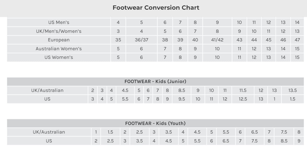Image resolution: width=307 pixels, height=147 pixels.
Task: Select the "US Men's" row label
Action: pyautogui.click(x=59, y=23)
